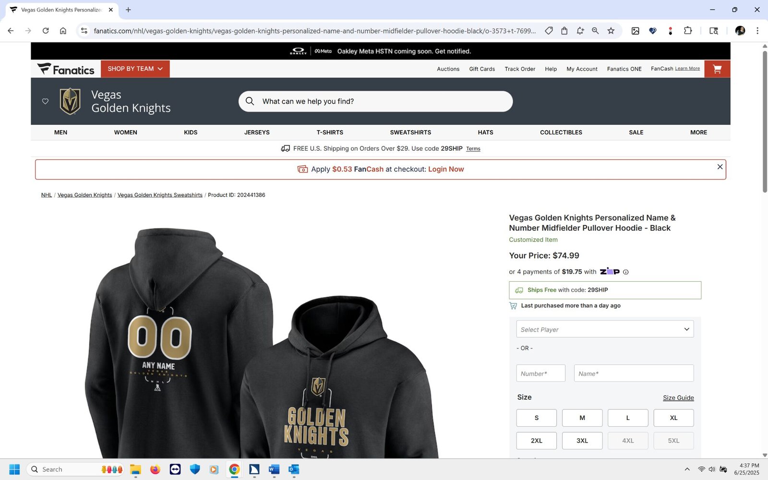Screen dimensions: 768x480
Task: Open the HATS category menu
Action: (485, 132)
